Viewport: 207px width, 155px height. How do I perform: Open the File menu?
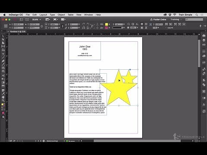click(28, 15)
